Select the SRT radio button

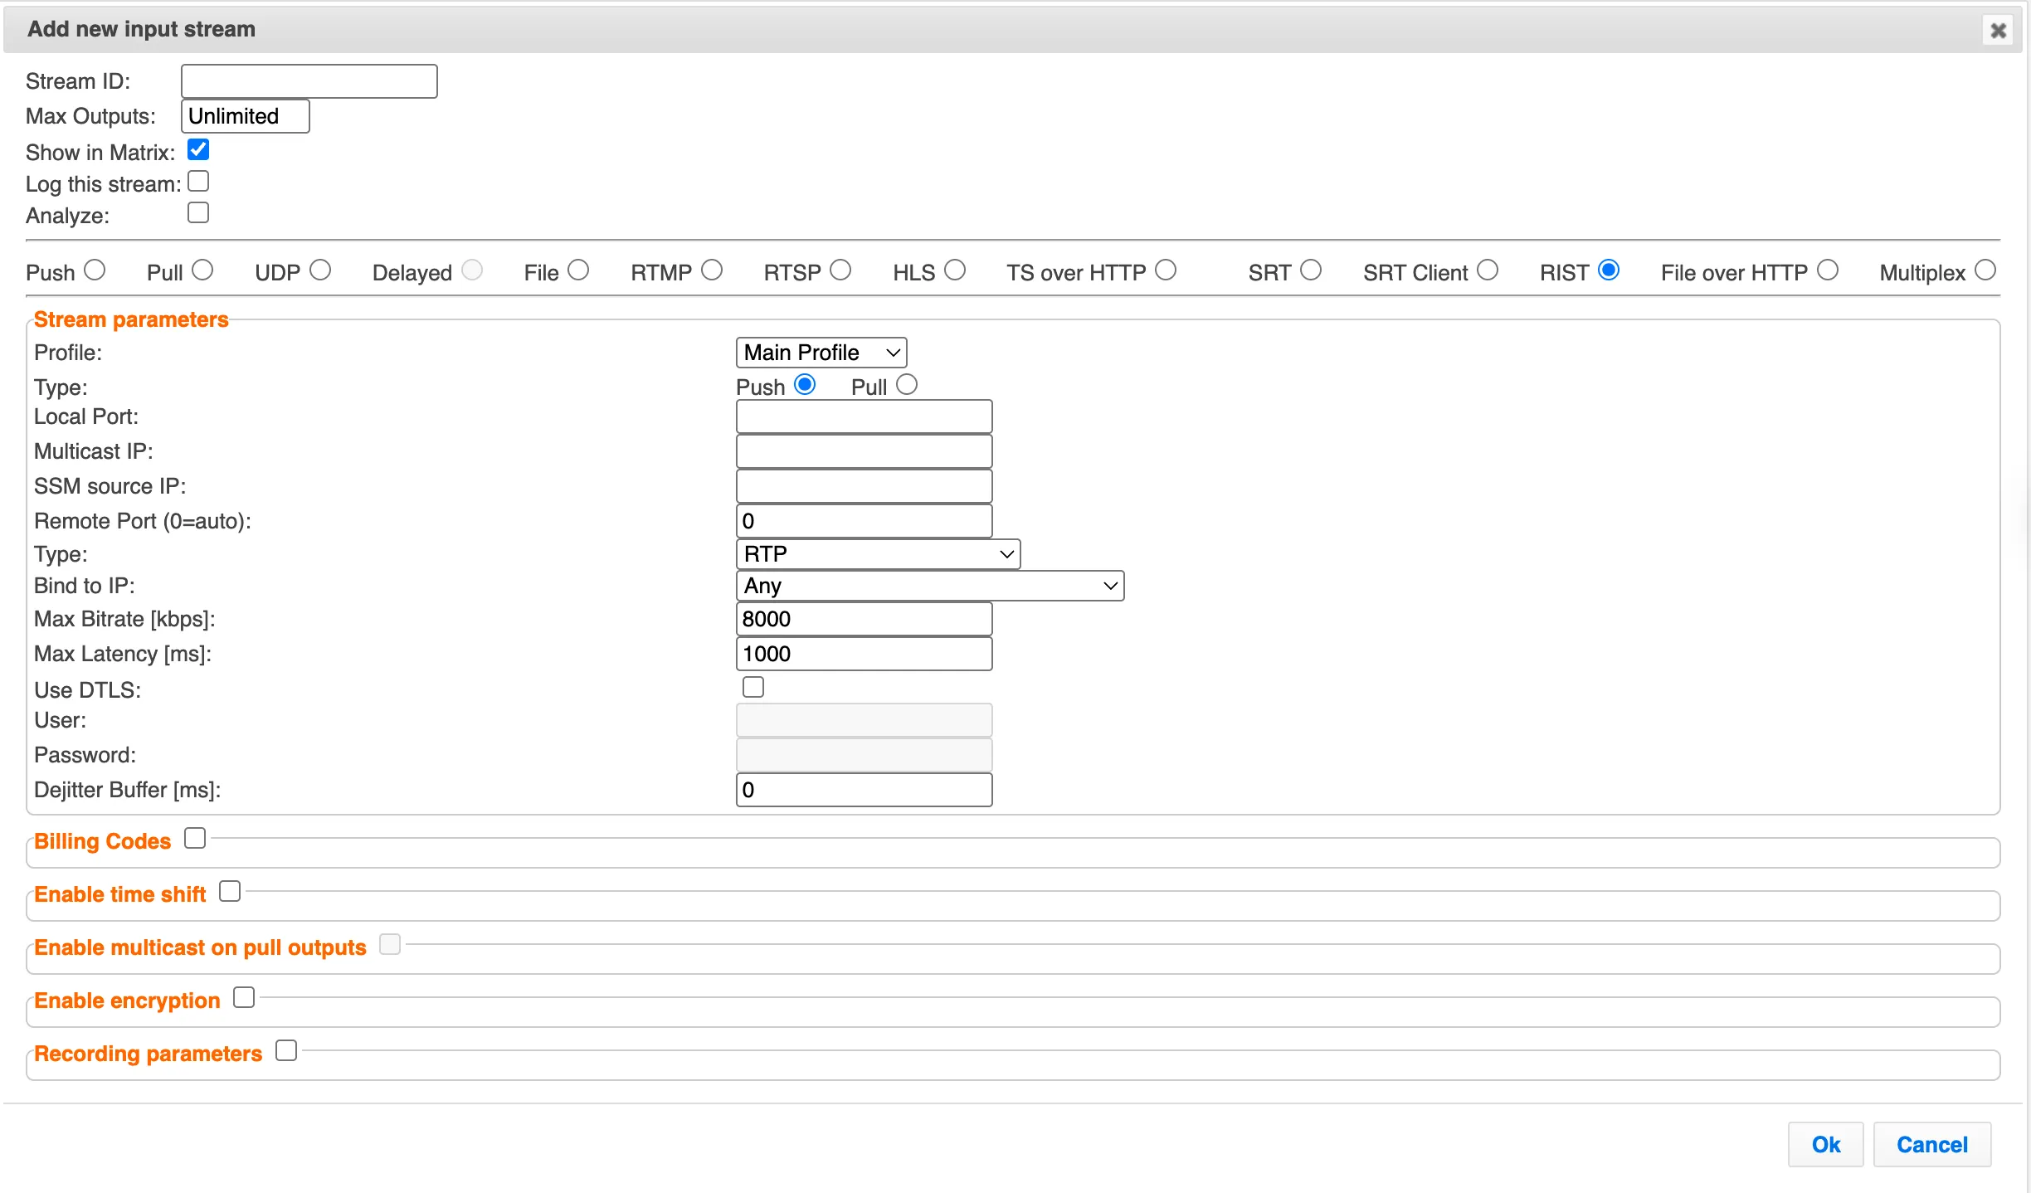[x=1311, y=270]
